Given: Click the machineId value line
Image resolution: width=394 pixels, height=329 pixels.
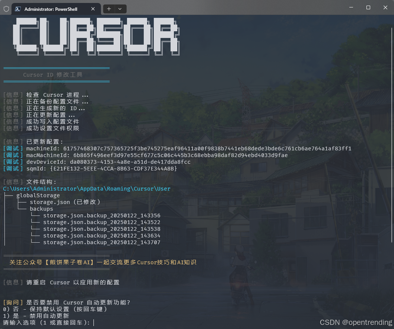Looking at the screenshot, I should [x=177, y=148].
